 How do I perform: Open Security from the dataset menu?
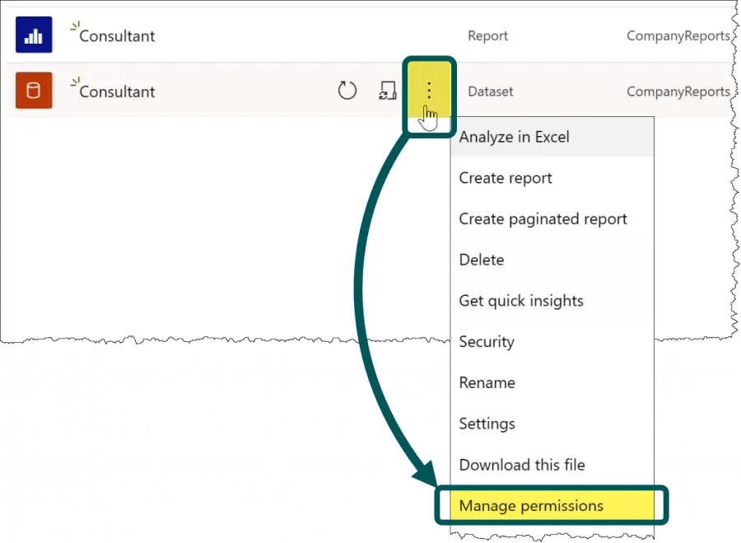[487, 342]
